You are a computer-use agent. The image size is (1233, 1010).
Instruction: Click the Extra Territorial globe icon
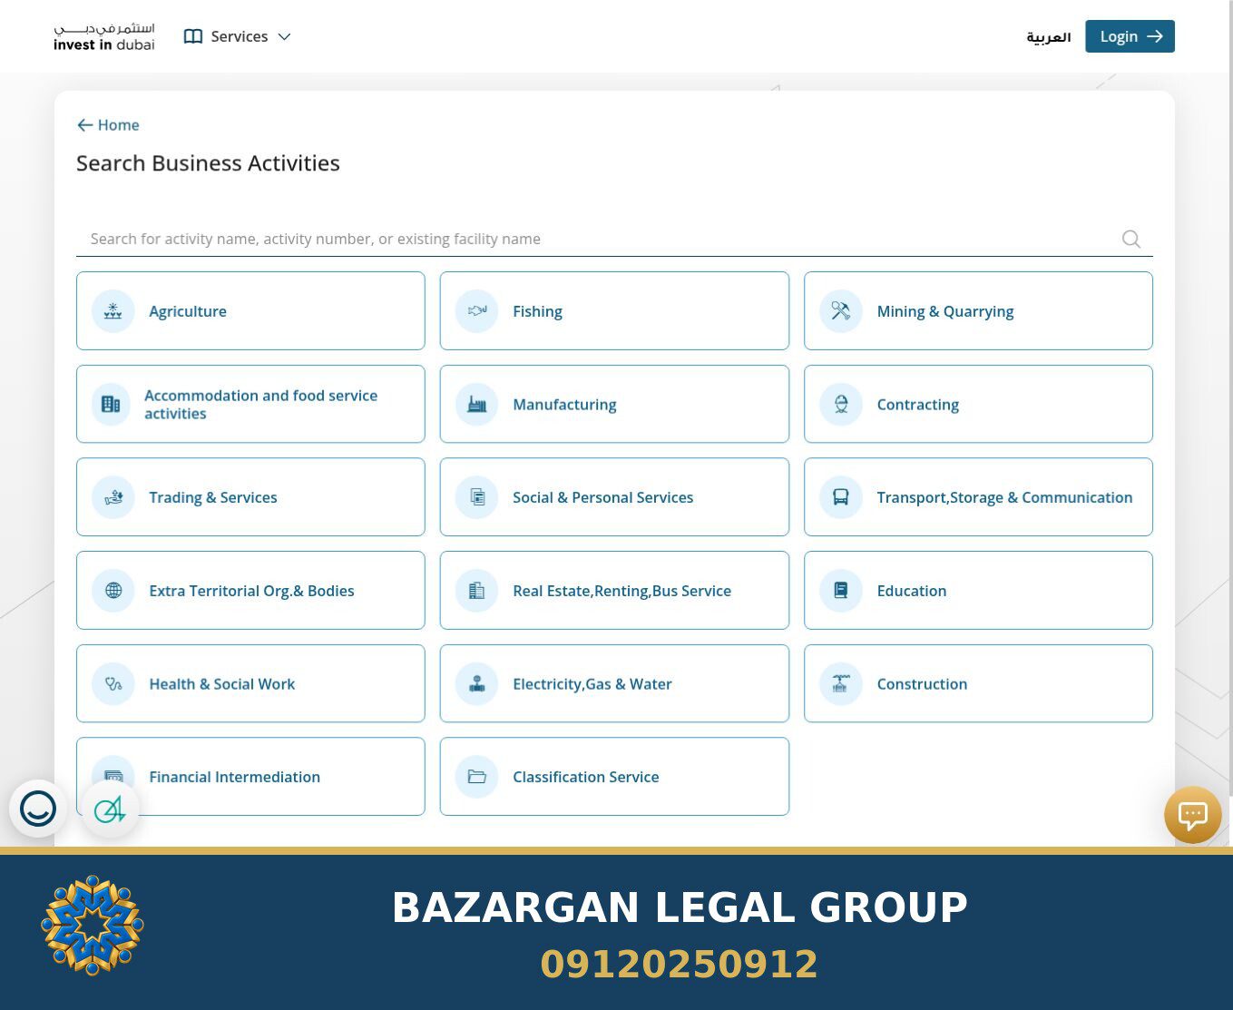coord(113,591)
